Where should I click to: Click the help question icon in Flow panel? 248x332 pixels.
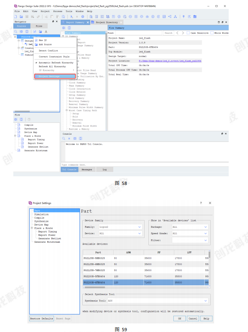pos(29,119)
